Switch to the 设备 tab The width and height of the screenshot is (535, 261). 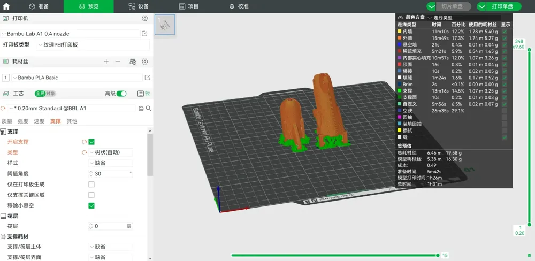tap(138, 6)
